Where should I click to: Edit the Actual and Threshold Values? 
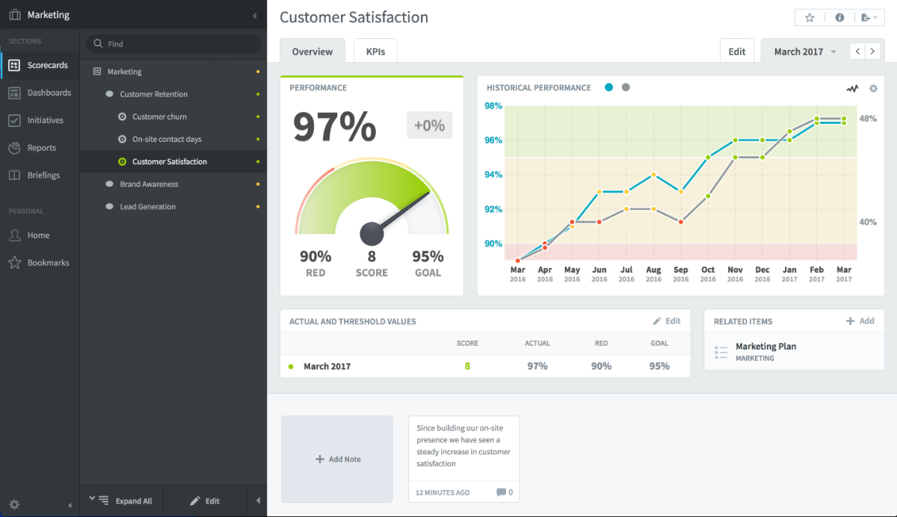tap(667, 321)
